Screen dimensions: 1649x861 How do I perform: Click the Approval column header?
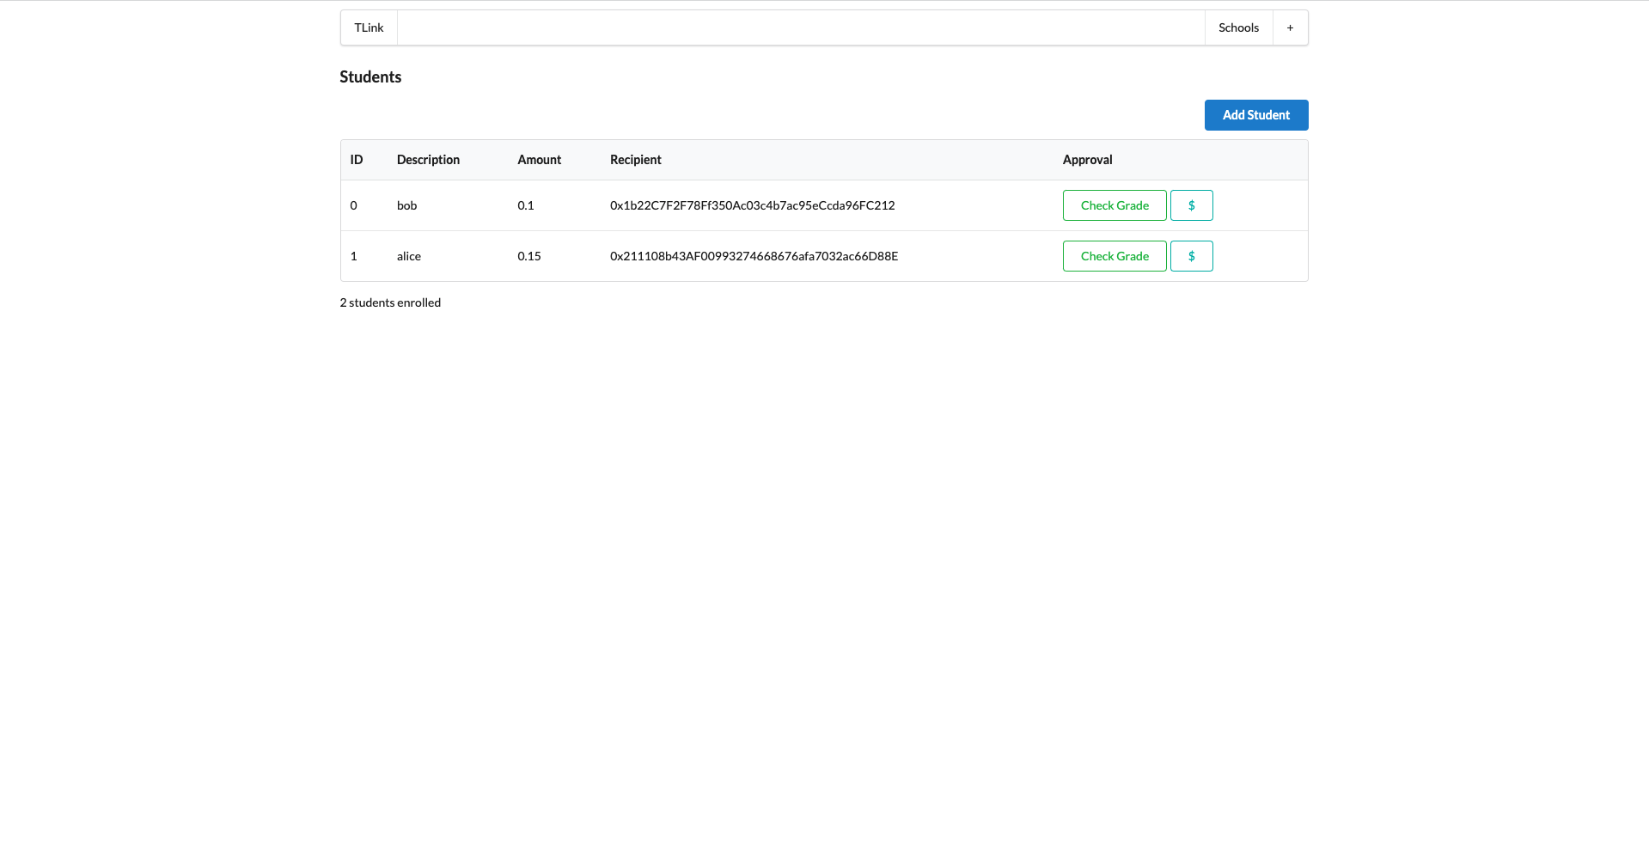click(x=1088, y=160)
